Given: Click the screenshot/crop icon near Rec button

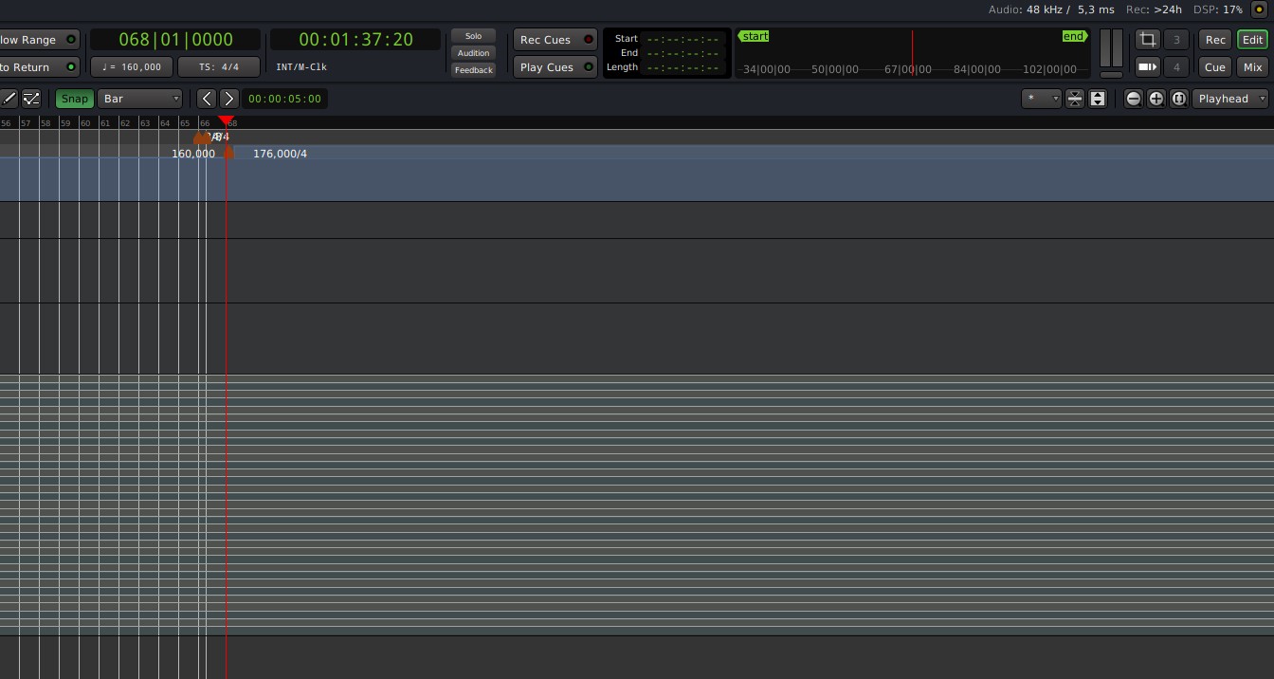Looking at the screenshot, I should (x=1147, y=39).
